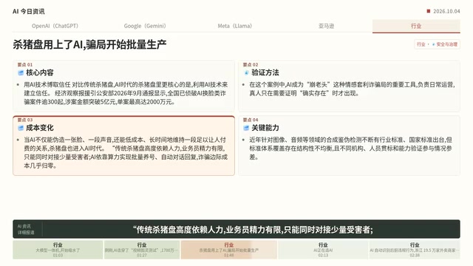Click the paragraph starting 近年针对图像、音频
This screenshot has height=266, width=473.
351,149
